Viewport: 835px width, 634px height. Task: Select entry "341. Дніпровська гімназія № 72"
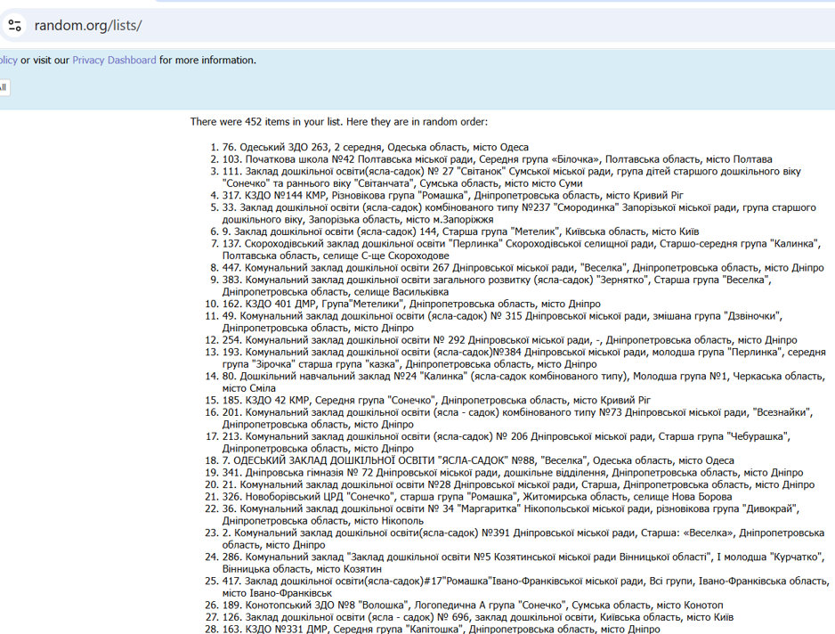(x=513, y=473)
